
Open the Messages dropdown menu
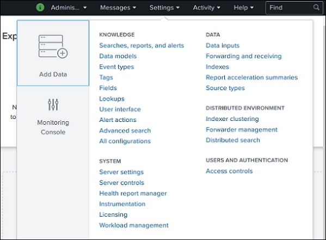click(118, 8)
